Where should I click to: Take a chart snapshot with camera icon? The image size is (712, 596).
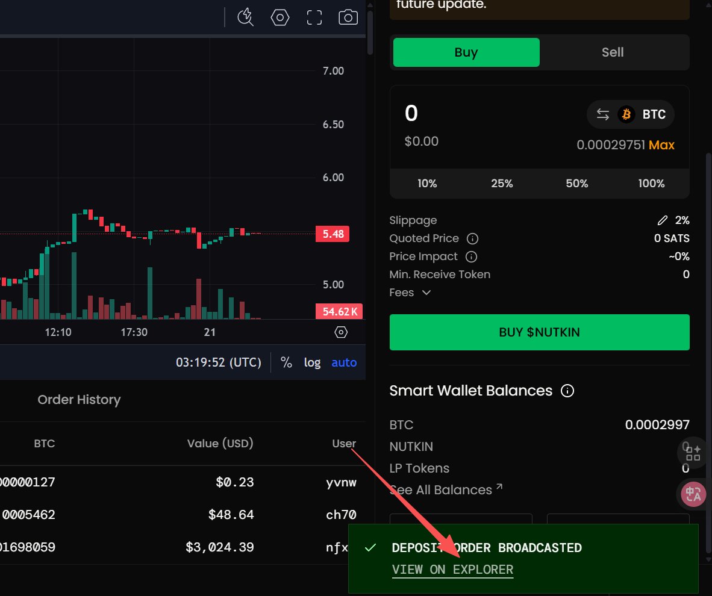348,17
